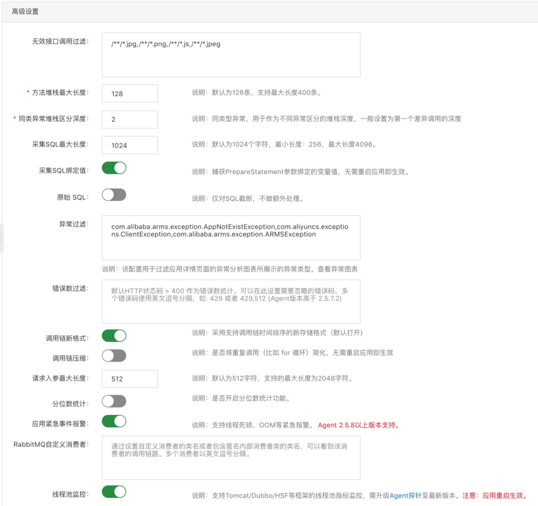
Task: Focus the 方法堆栈最大长度 field showing 128
Action: point(130,93)
